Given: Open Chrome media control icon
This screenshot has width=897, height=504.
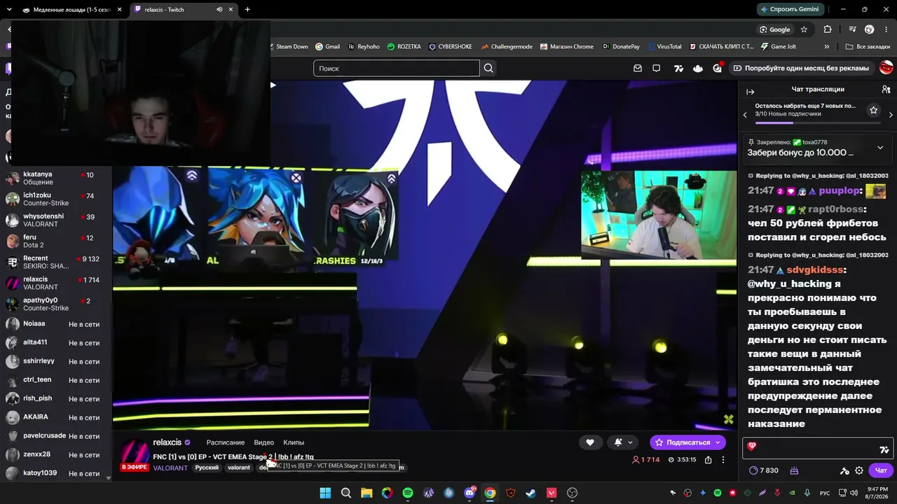Looking at the screenshot, I should coord(852,29).
